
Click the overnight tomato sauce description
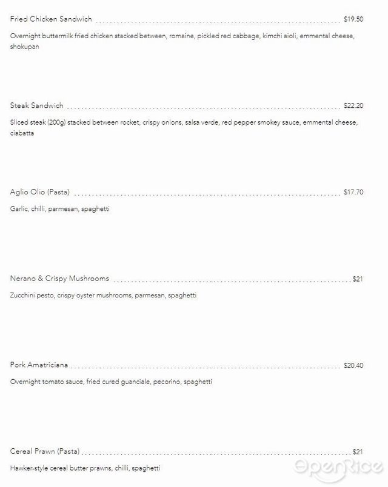click(x=111, y=382)
